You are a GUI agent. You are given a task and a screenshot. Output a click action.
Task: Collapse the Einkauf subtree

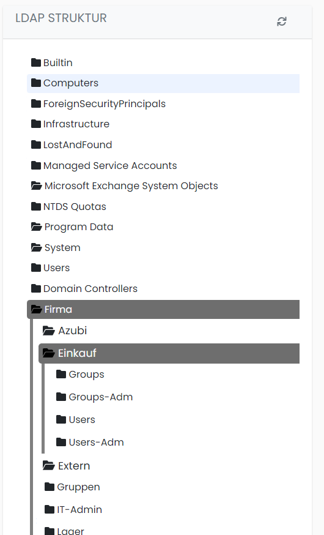point(169,353)
